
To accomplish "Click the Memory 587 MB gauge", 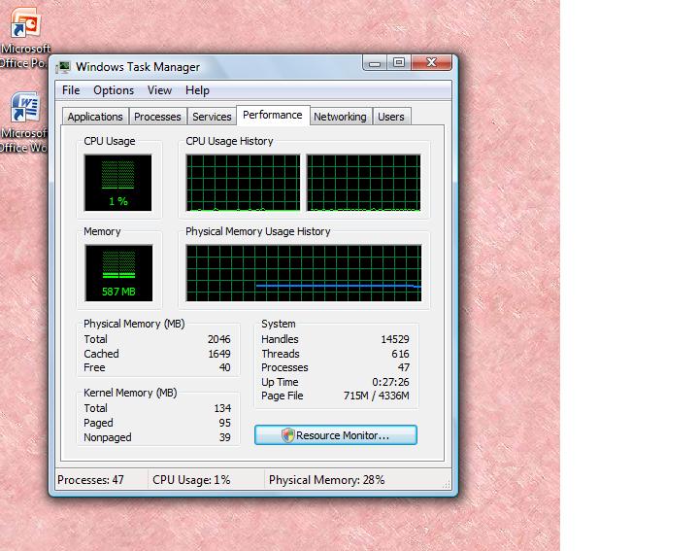I will point(118,273).
